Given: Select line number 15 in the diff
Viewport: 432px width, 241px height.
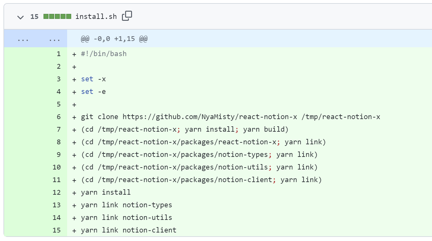Looking at the screenshot, I should coord(56,230).
